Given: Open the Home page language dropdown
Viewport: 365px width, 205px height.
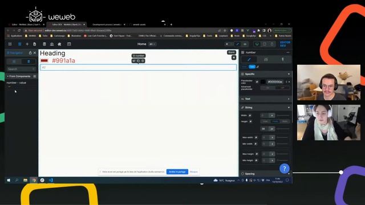Looking at the screenshot, I should tap(152, 44).
